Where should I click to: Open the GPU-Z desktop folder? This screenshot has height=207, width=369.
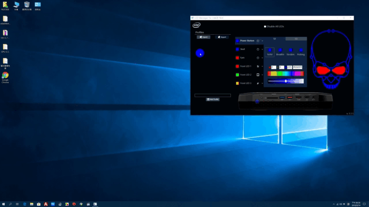pyautogui.click(x=5, y=48)
